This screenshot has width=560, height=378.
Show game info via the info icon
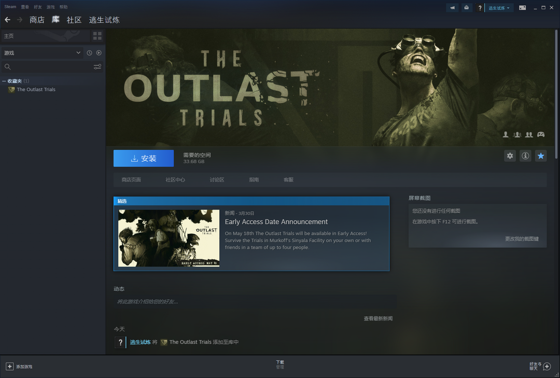525,156
